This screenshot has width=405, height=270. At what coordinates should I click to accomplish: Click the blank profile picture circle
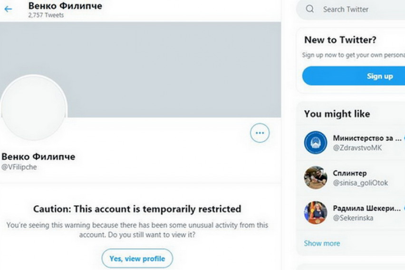(34, 108)
